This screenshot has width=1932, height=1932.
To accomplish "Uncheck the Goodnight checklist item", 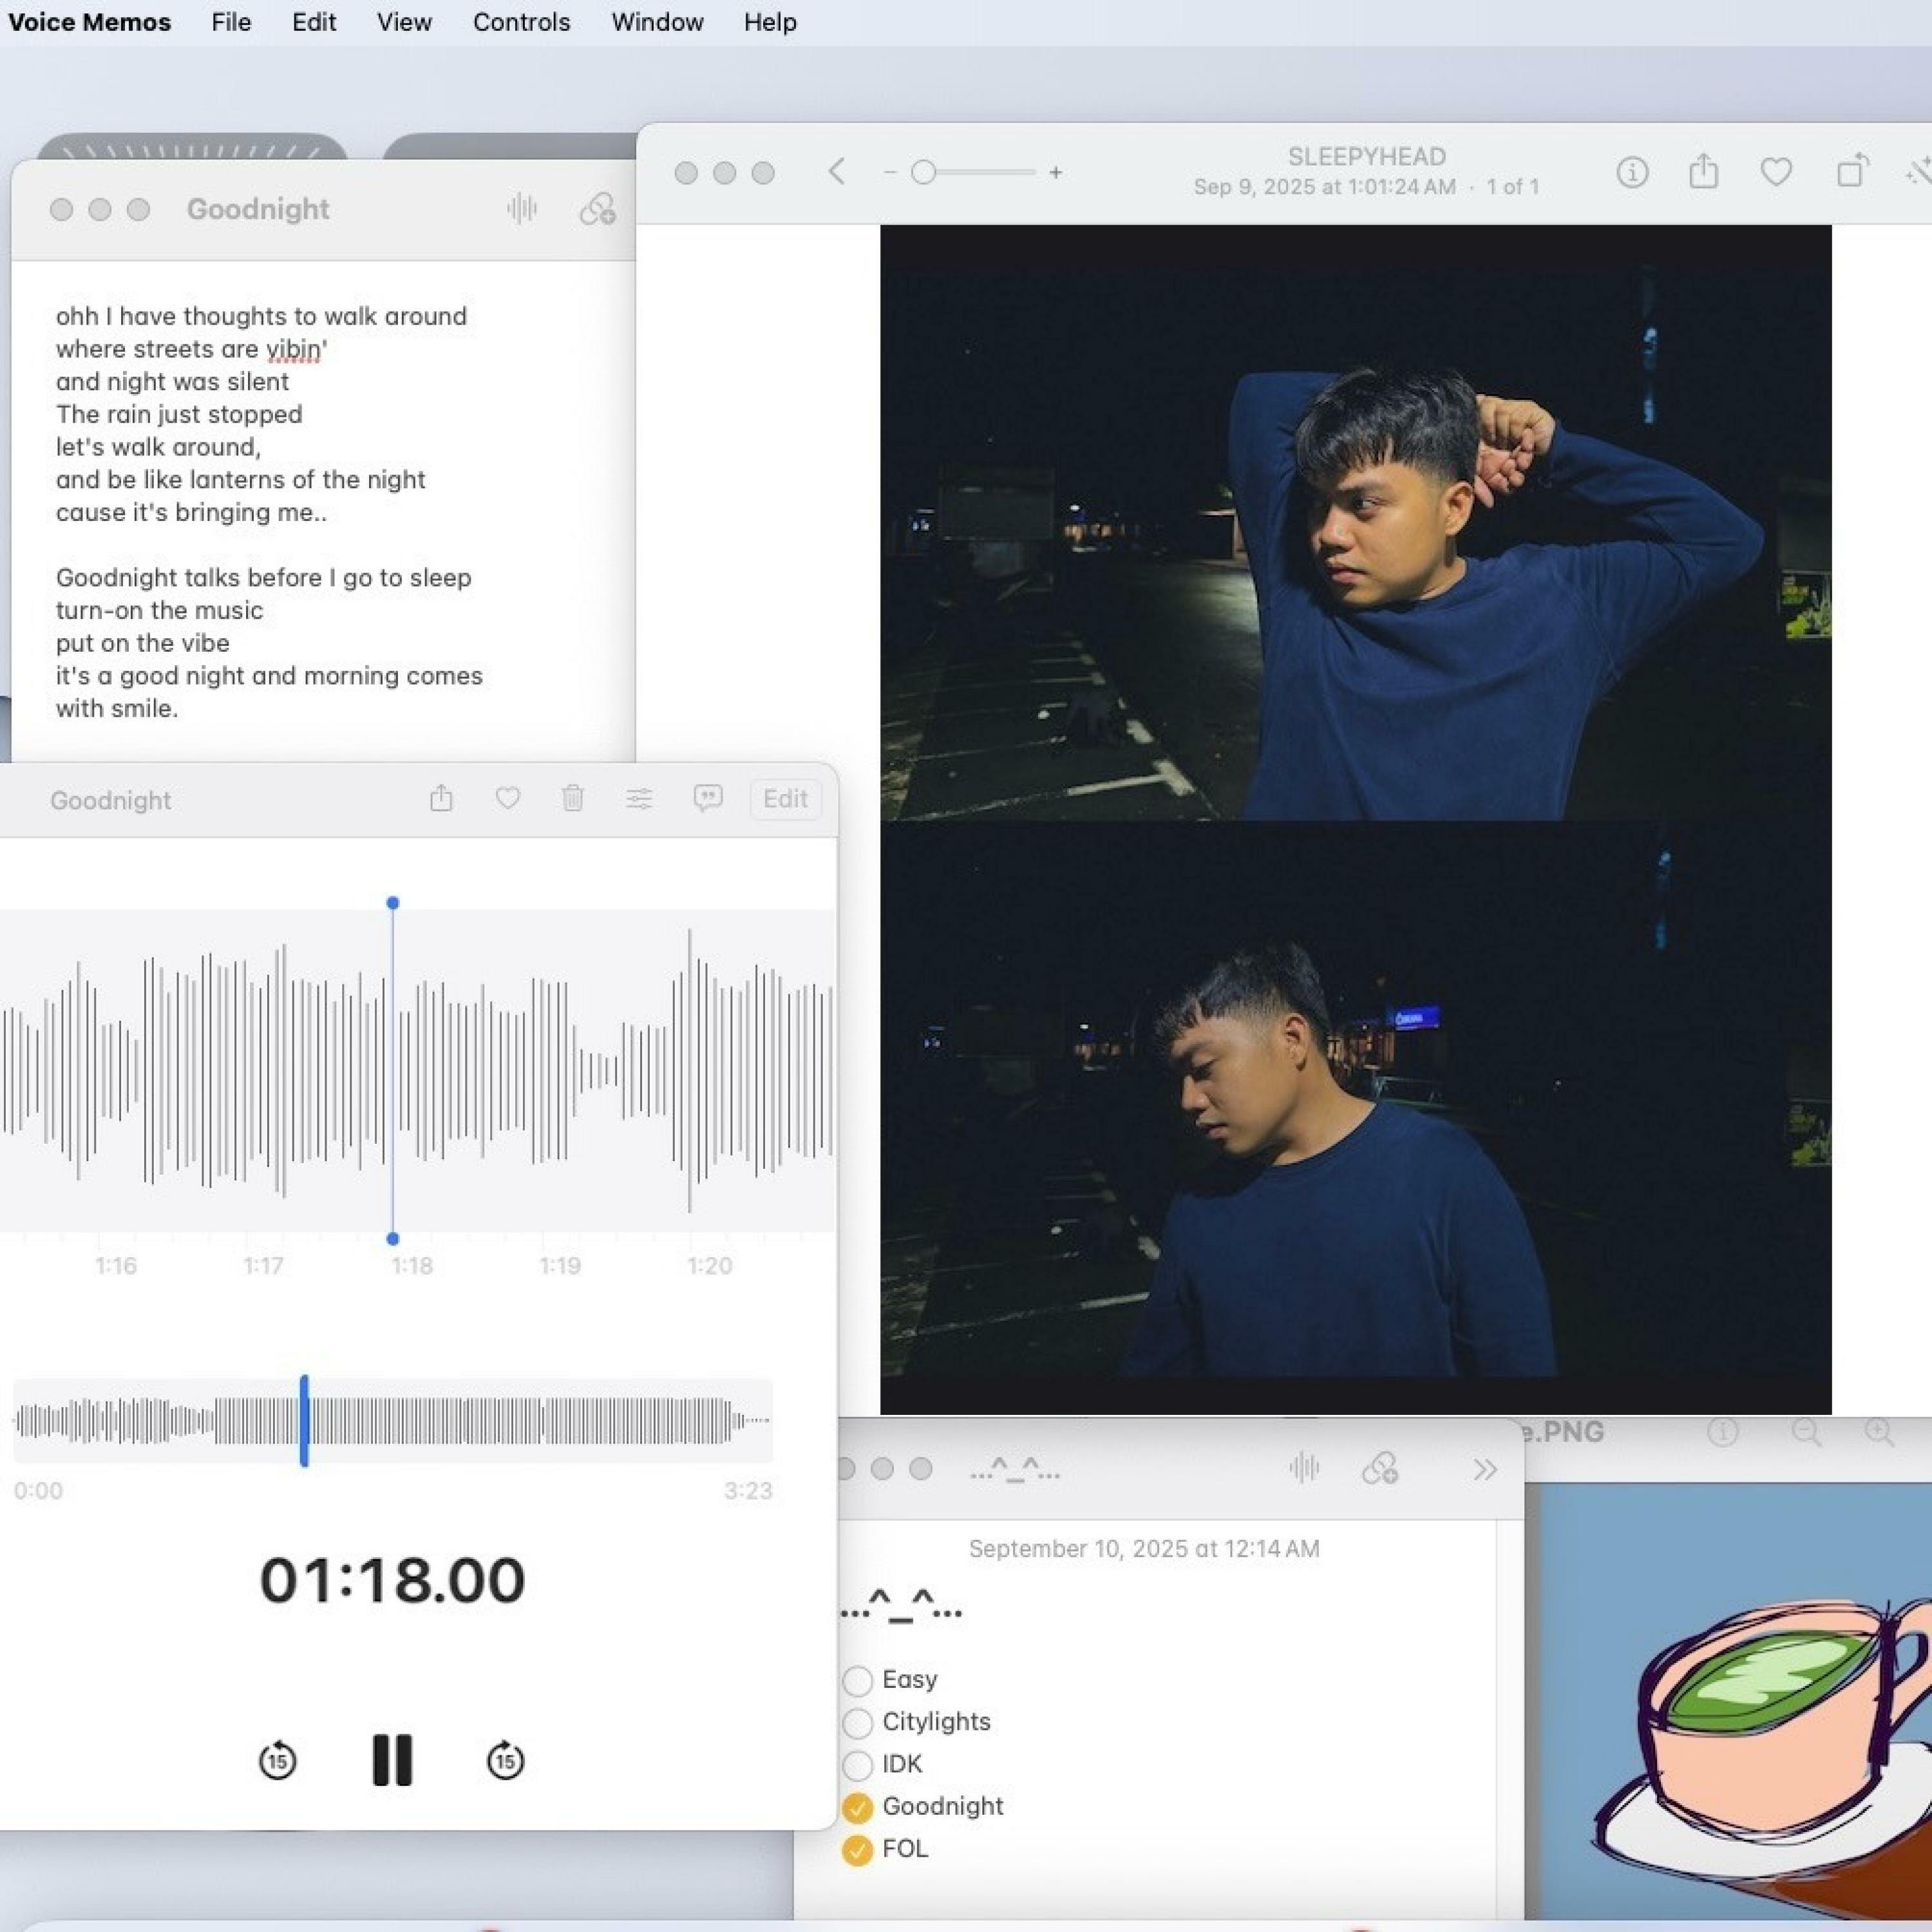I will pyautogui.click(x=857, y=1807).
